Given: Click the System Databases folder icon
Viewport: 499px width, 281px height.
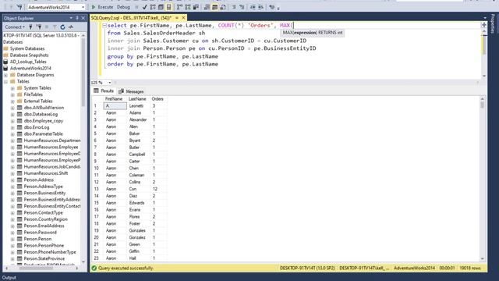Looking at the screenshot, I should tap(5, 48).
